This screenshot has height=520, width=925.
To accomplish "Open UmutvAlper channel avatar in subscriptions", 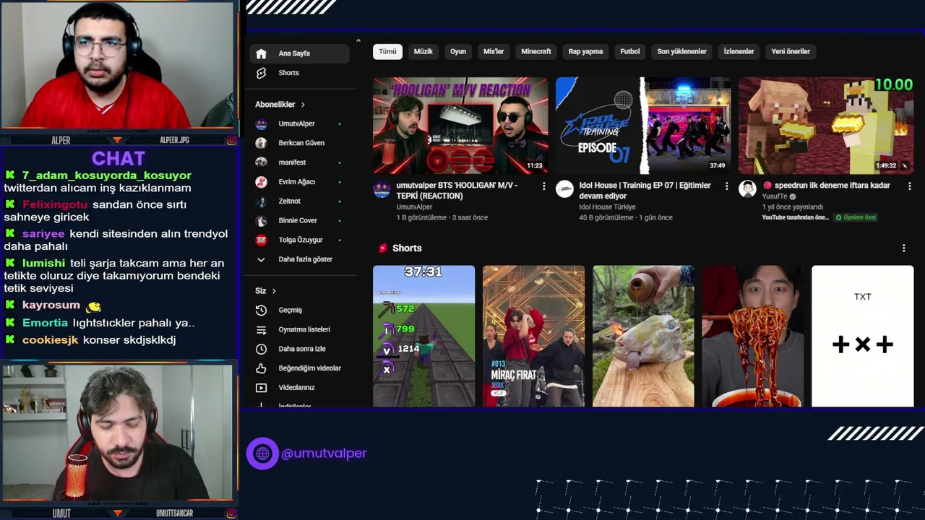I will (x=262, y=123).
